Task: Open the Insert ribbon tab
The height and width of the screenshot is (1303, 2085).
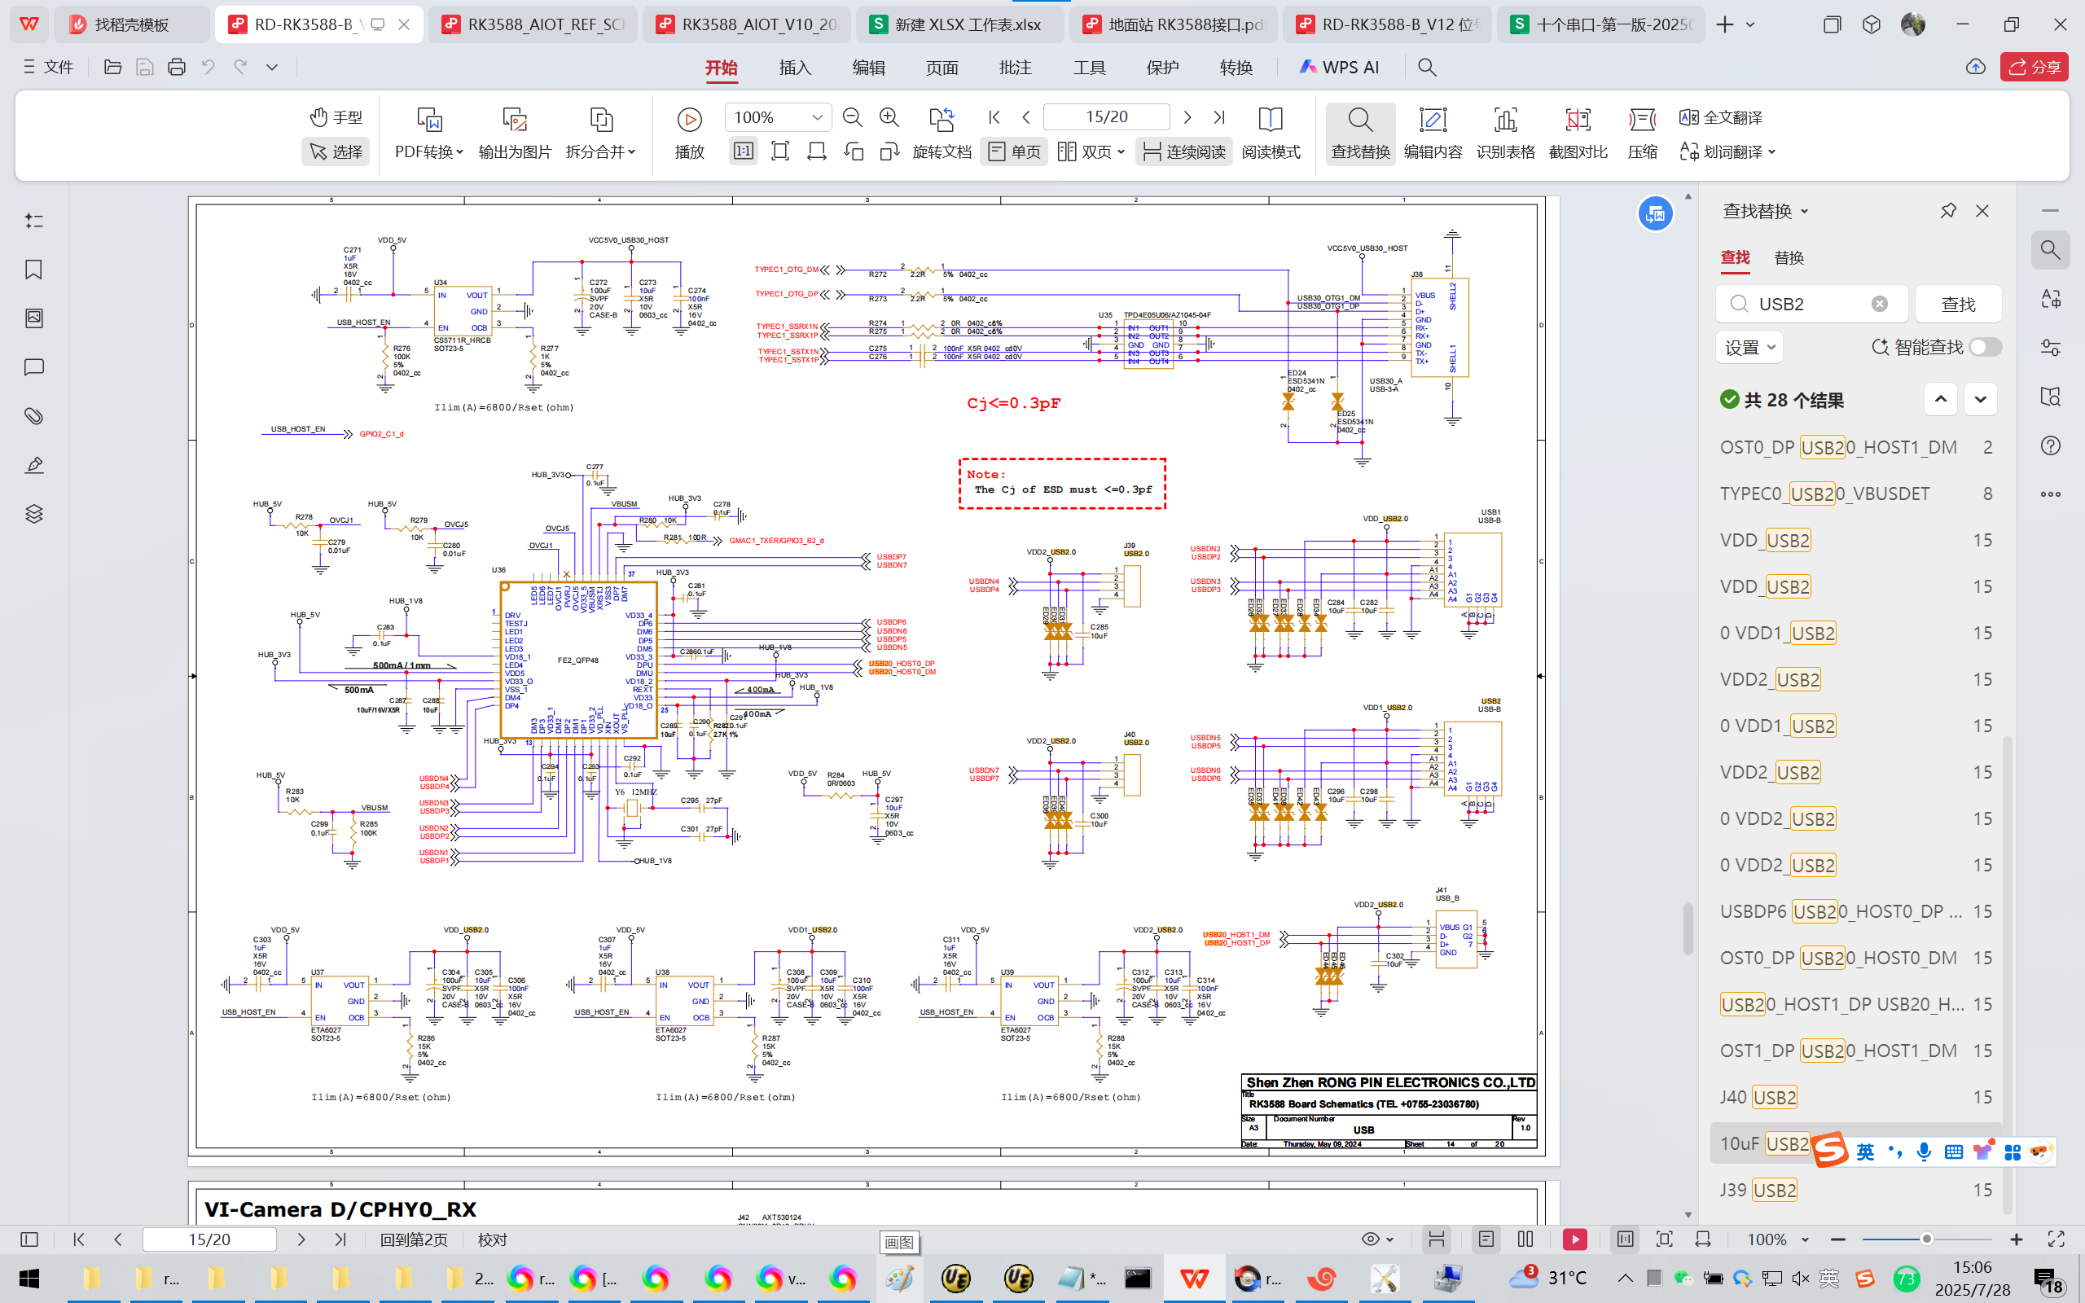Action: tap(794, 68)
